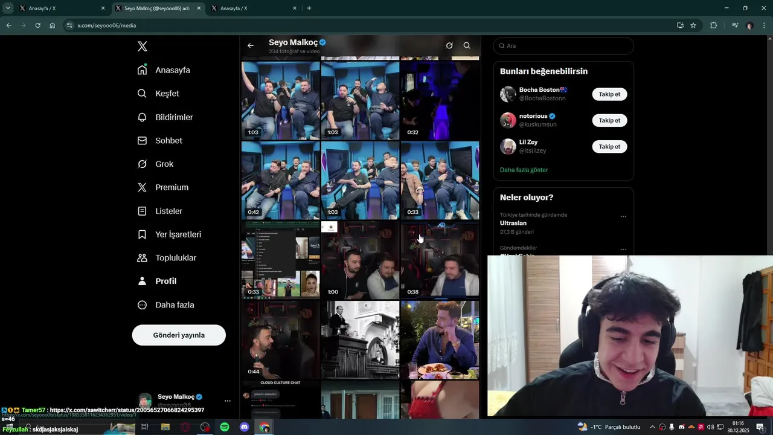This screenshot has height=435, width=773.
Task: Open Discord from taskbar
Action: 245,427
